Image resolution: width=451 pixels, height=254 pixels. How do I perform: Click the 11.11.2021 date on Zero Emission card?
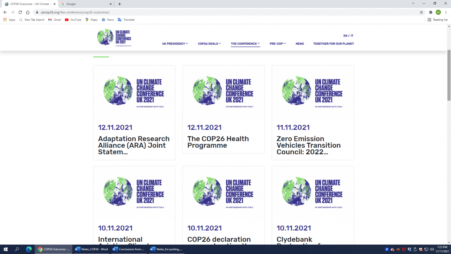[293, 127]
